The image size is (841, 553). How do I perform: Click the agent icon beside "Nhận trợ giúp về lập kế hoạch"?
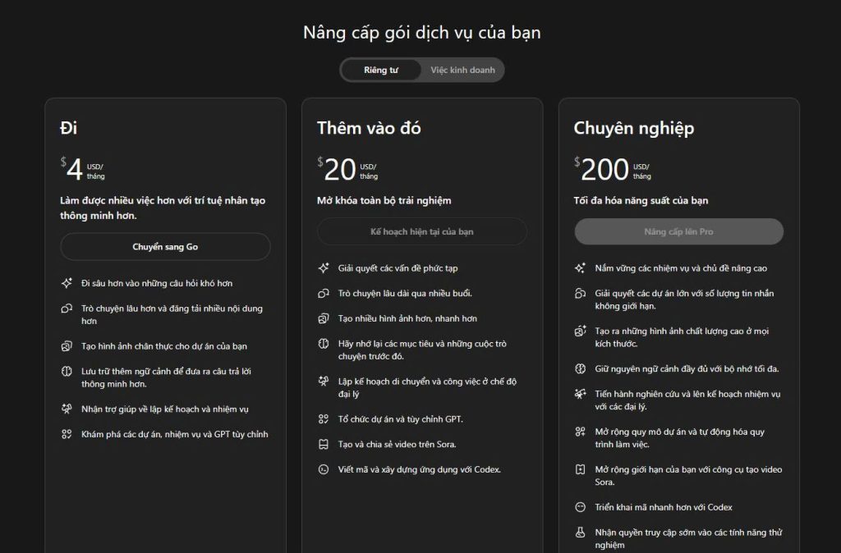67,409
